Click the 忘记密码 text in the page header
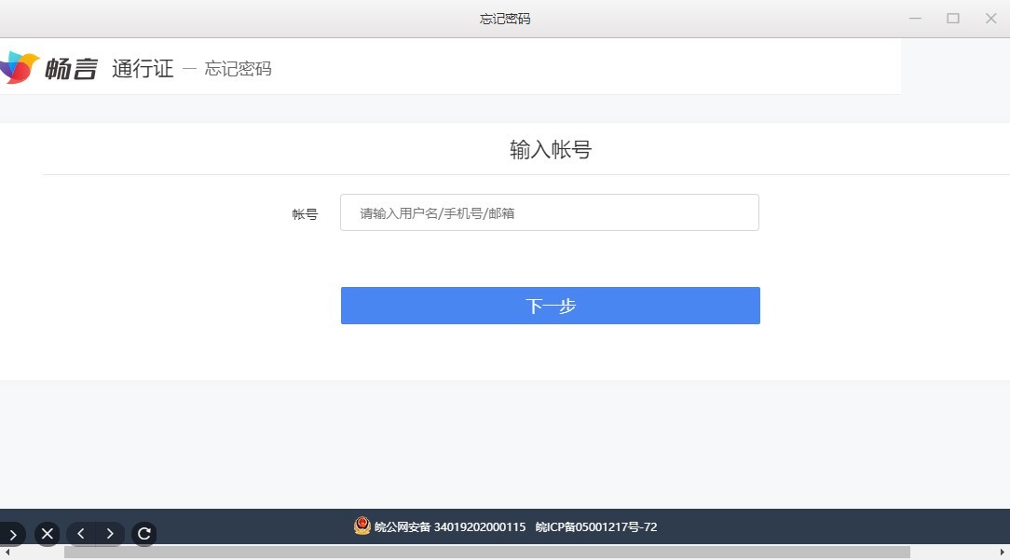1010x560 pixels. tap(238, 68)
